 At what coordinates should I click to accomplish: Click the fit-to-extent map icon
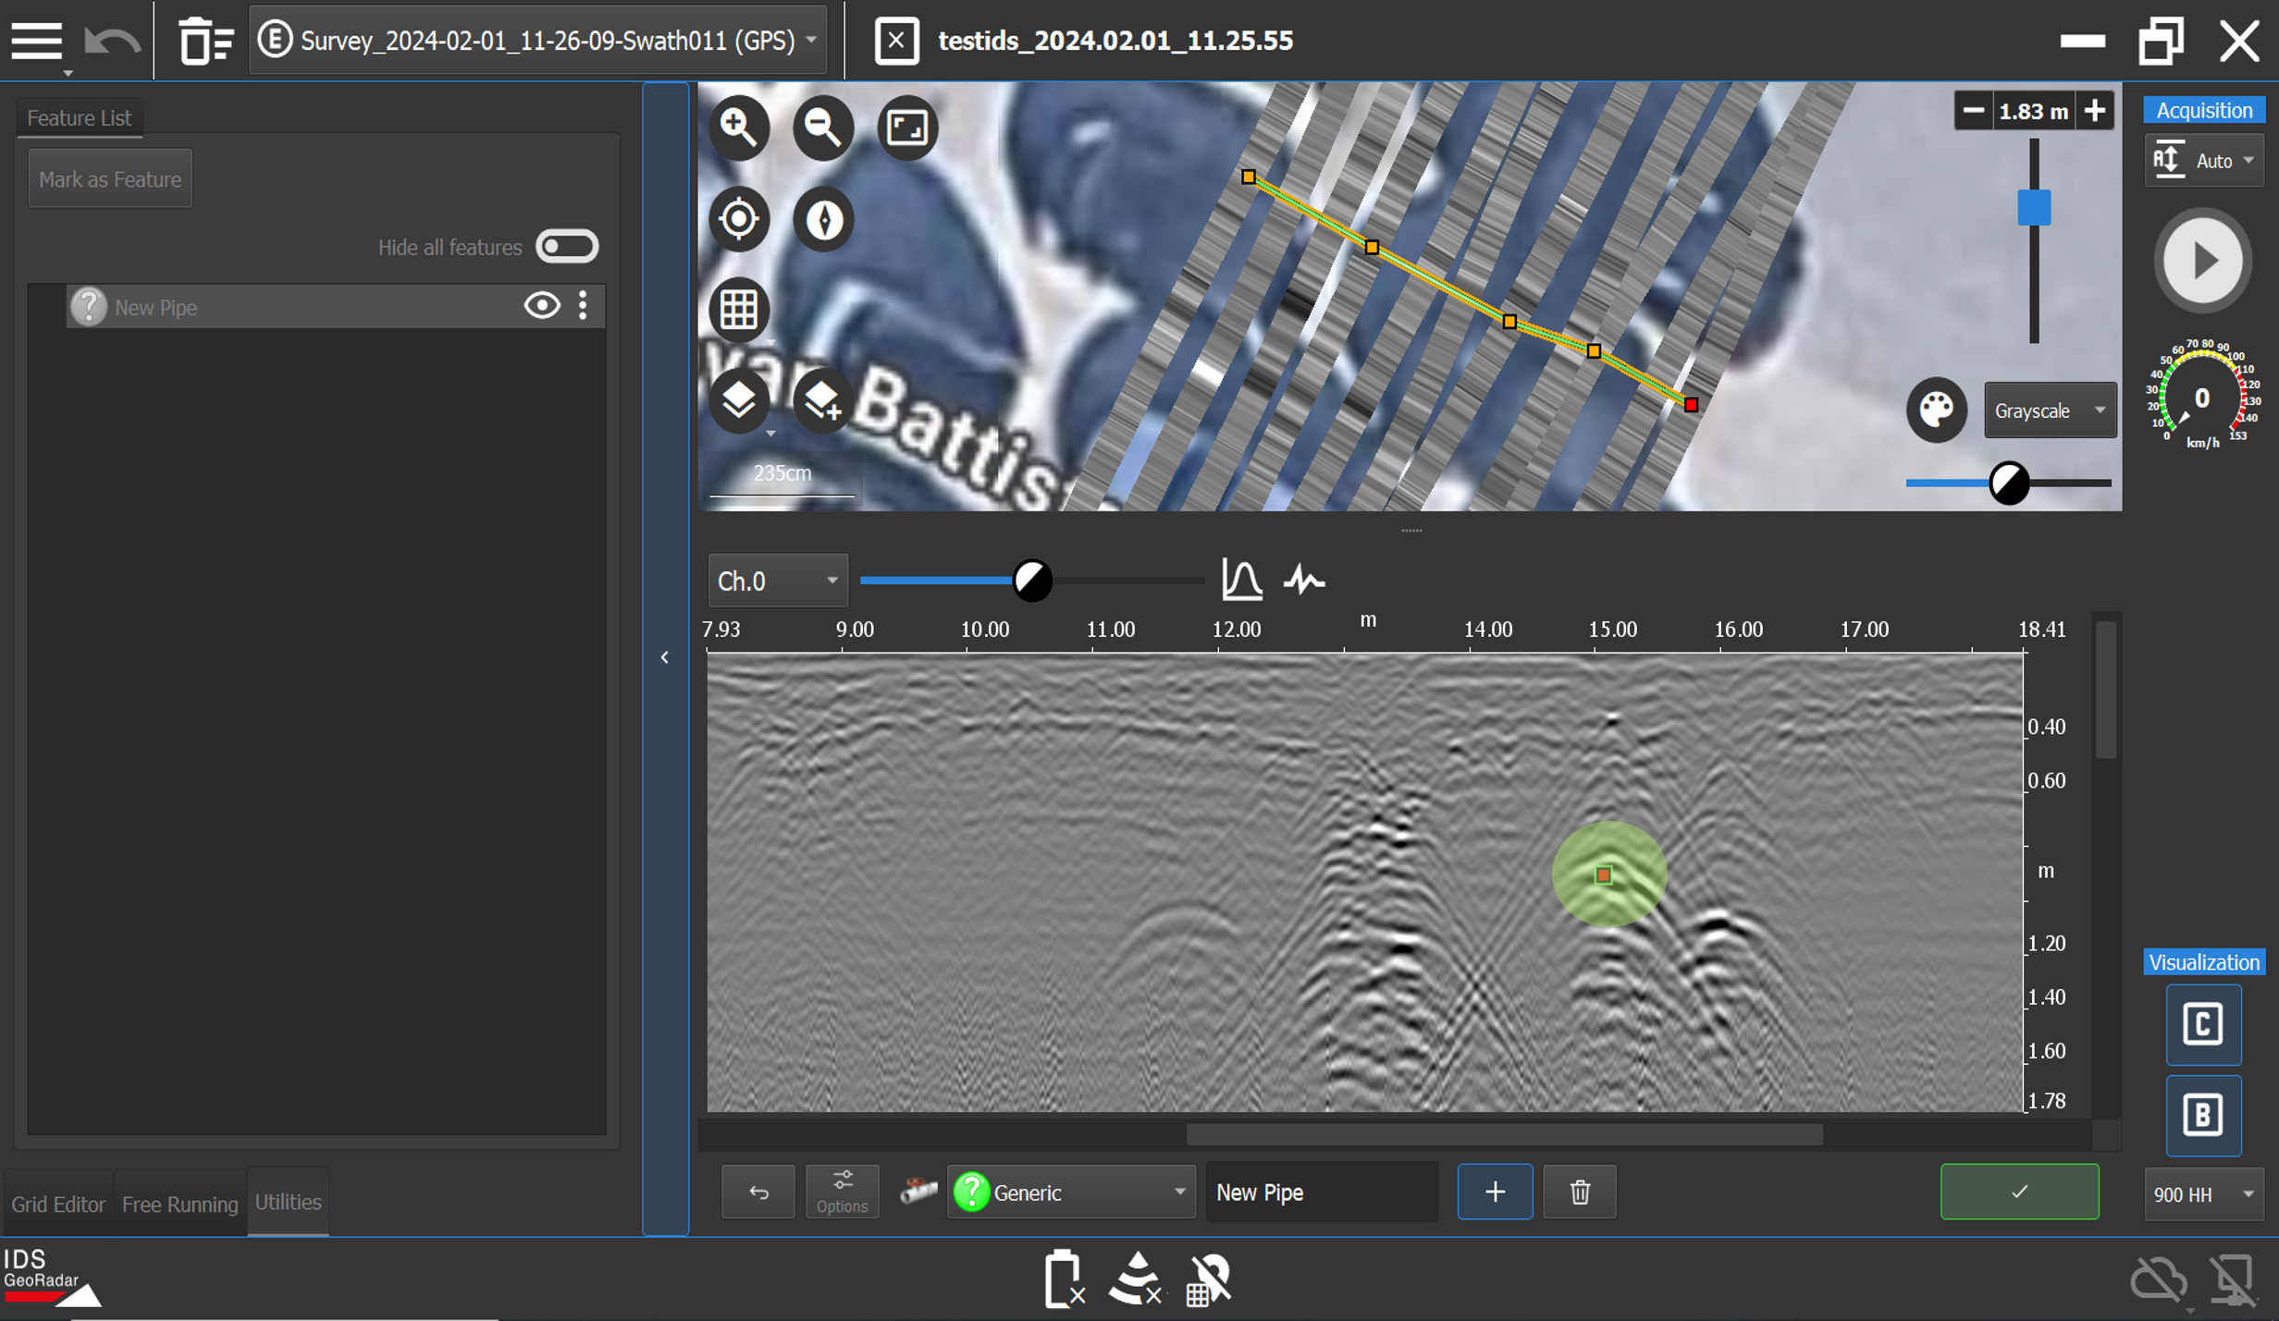[906, 127]
